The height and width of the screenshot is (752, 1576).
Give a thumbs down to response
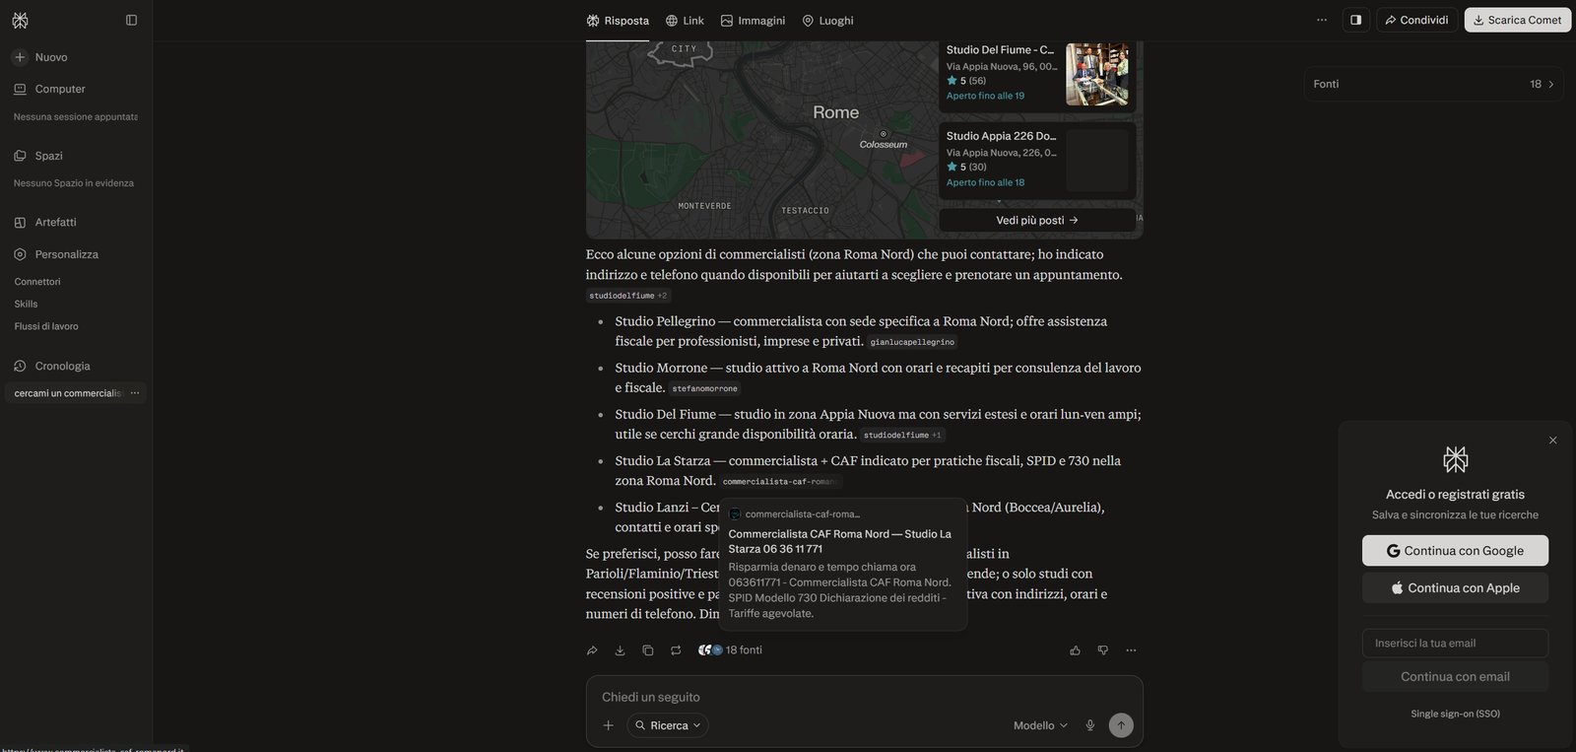click(x=1102, y=650)
